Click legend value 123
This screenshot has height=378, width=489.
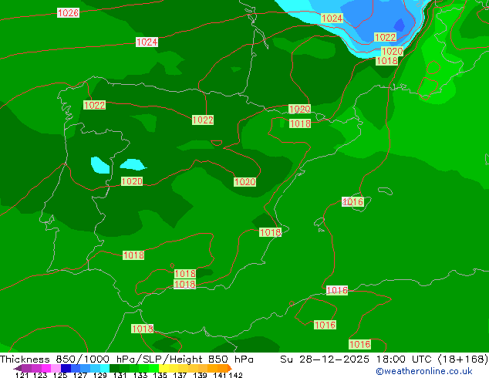point(40,375)
